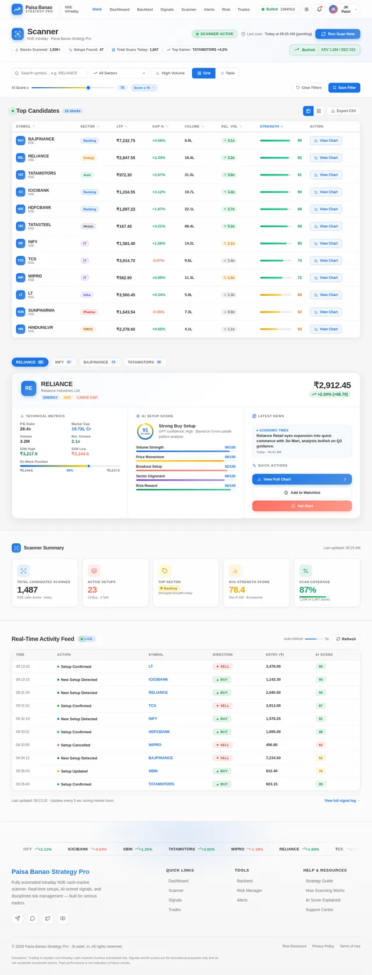
Task: Click View Chart for TATASTEEL row
Action: coord(325,226)
